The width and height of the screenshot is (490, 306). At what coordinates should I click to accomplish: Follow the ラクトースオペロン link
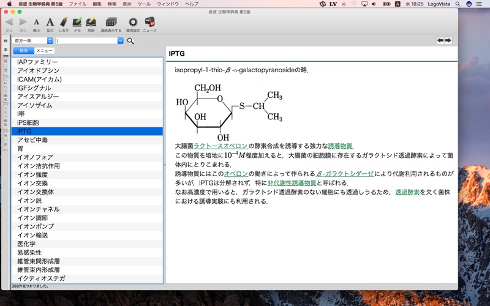(220, 146)
